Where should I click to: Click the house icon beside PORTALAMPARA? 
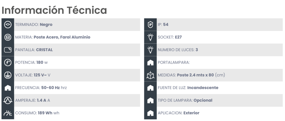(150, 63)
